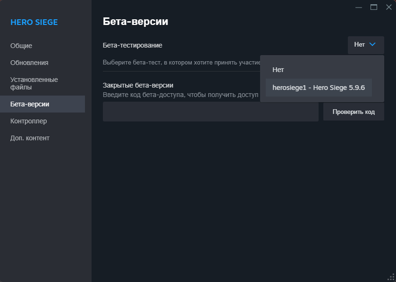Select the Бета-версии item in the sidebar
The width and height of the screenshot is (396, 282).
(30, 104)
